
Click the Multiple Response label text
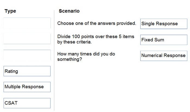[24, 87]
